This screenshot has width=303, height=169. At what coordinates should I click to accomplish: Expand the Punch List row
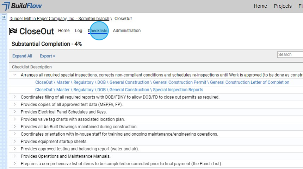(15, 163)
